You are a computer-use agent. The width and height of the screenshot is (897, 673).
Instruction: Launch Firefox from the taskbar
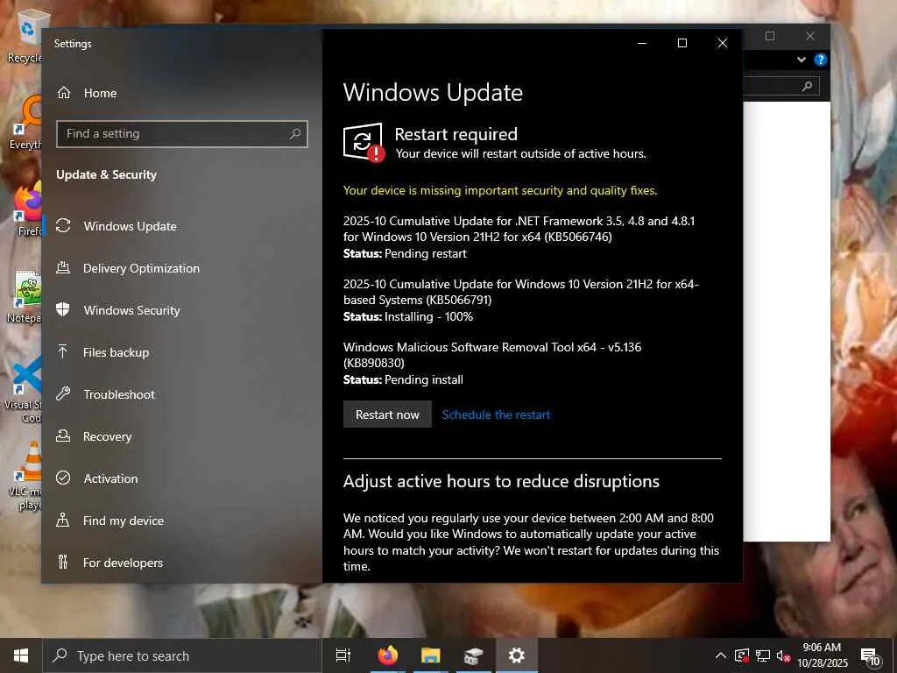[388, 655]
